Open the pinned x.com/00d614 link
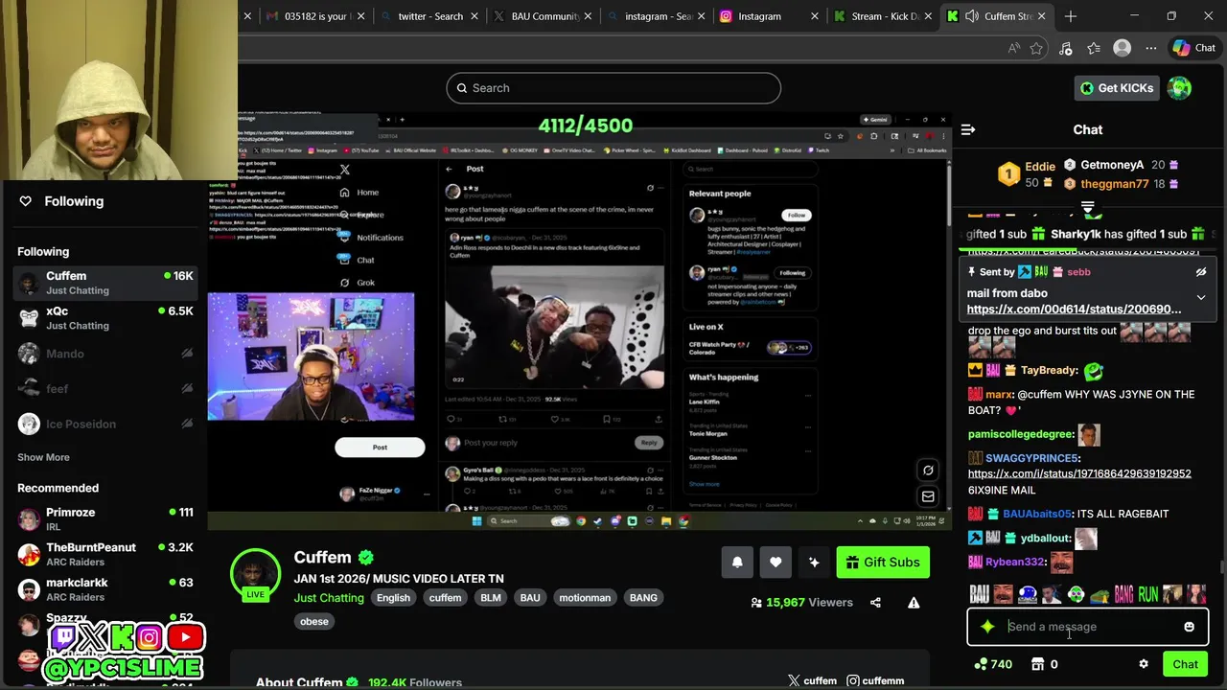This screenshot has width=1227, height=690. pyautogui.click(x=1074, y=310)
